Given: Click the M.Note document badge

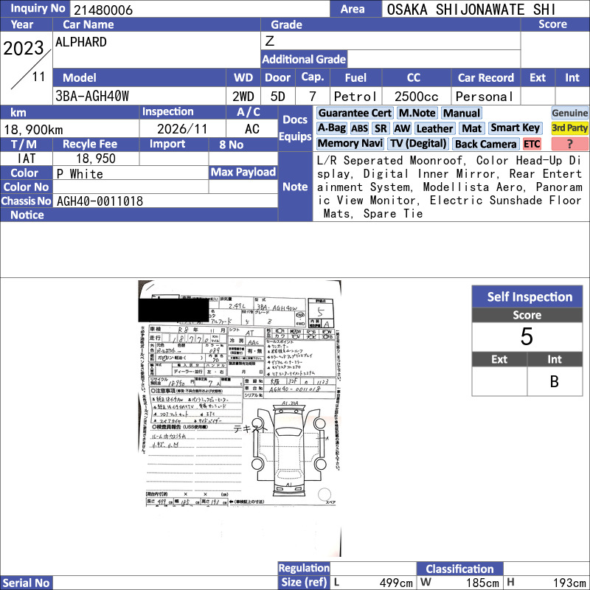Looking at the screenshot, I should 417,113.
